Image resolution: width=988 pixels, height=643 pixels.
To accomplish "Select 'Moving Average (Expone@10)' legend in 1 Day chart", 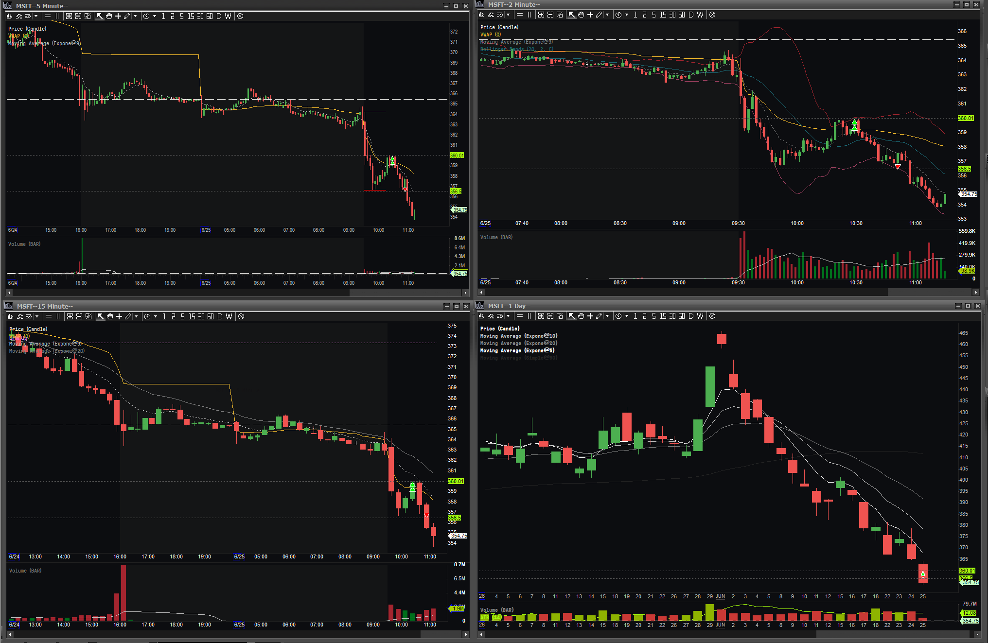I will pyautogui.click(x=519, y=336).
